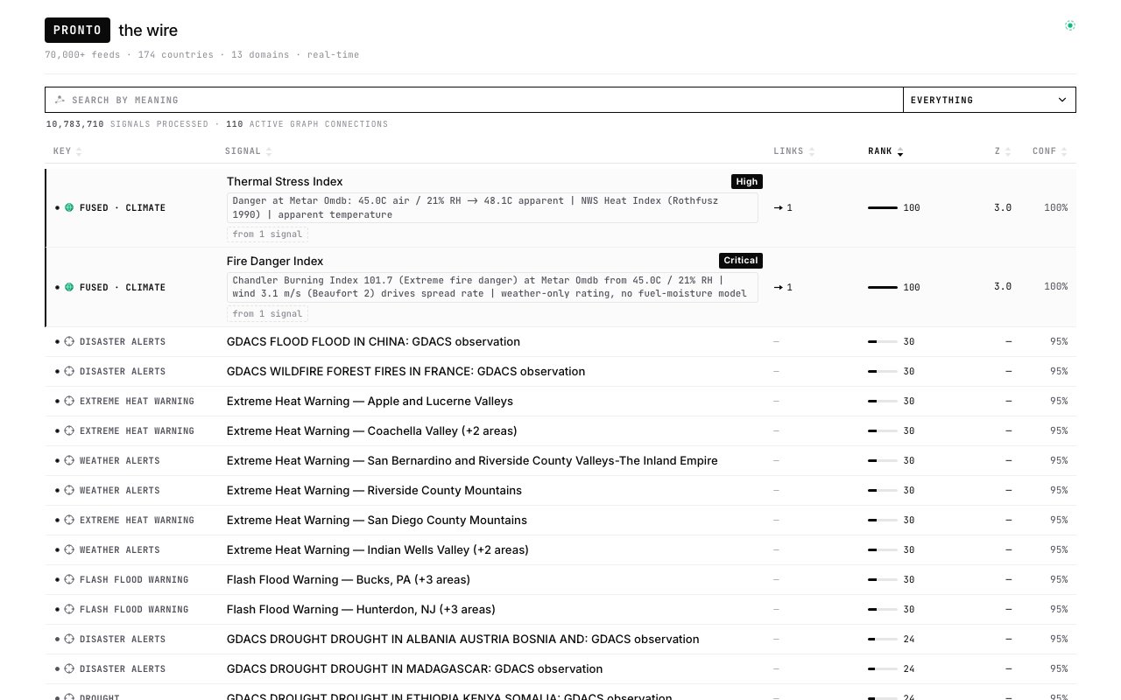Click the '3.0' Z value in Fire Danger row
Screen dimensions: 1121x700
click(x=1003, y=287)
